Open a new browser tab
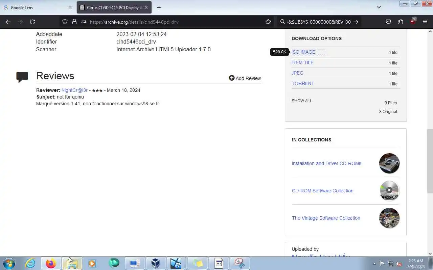Viewport: 433px width, 270px height. tap(159, 7)
